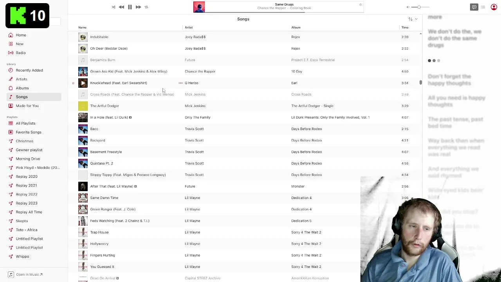Select song Oh Deer (Deddar Daze)
The width and height of the screenshot is (501, 282).
(109, 49)
